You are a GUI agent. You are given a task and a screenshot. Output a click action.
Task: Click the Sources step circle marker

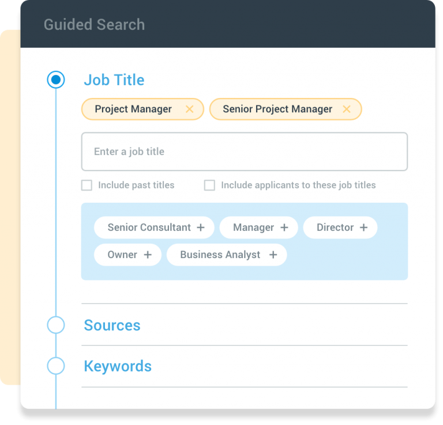[56, 325]
